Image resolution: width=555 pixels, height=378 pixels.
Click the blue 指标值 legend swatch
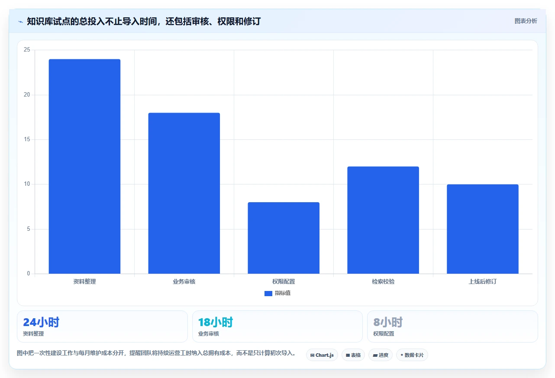[268, 294]
